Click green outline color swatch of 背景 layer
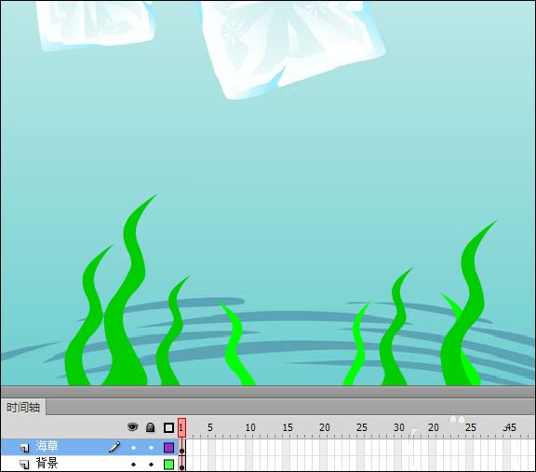This screenshot has height=472, width=536. click(x=168, y=465)
